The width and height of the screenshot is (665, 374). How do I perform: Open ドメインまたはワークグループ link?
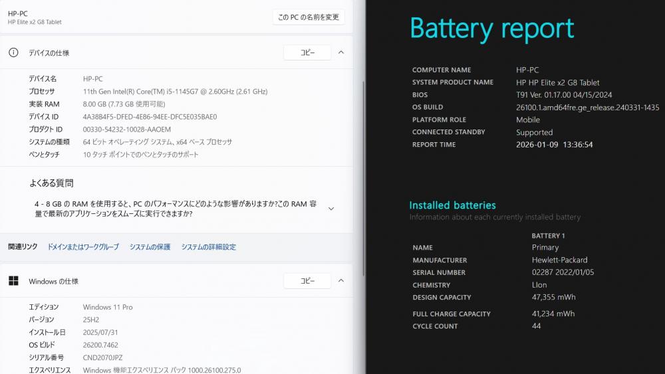83,247
